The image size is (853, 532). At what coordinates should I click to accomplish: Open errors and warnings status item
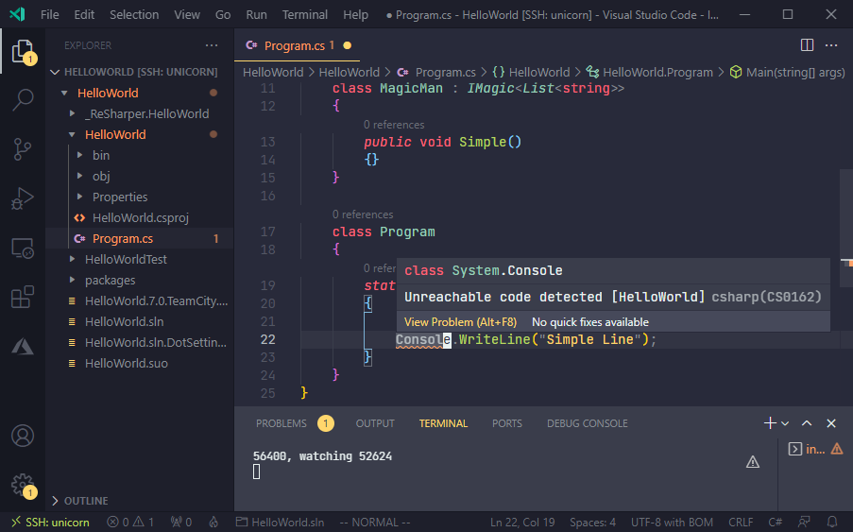pos(130,523)
